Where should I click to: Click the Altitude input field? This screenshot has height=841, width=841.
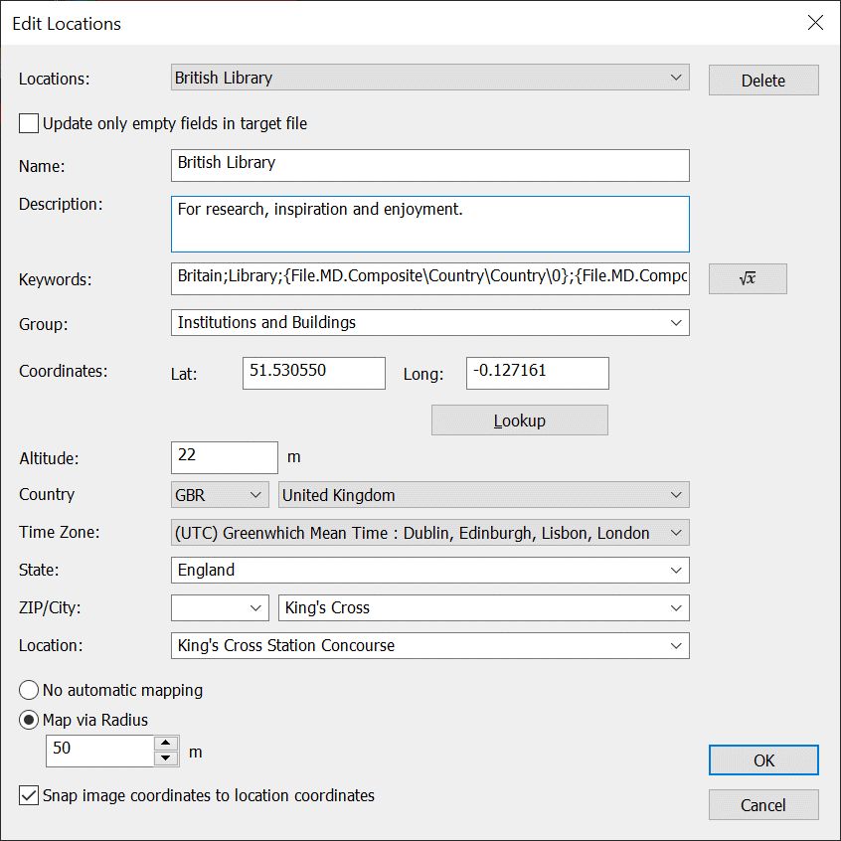[x=225, y=457]
